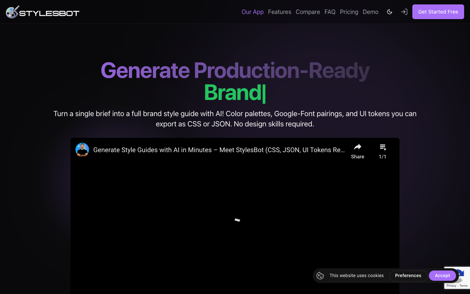Open the Share options on the video
This screenshot has height=294, width=470.
pos(358,151)
